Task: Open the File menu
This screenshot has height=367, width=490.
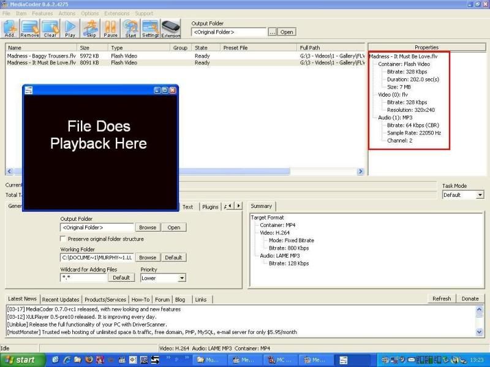Action: pyautogui.click(x=6, y=13)
